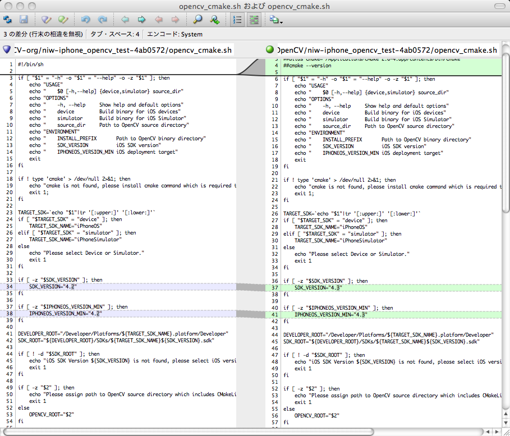Click the horizontal scrollbar thumb at bottom
This screenshot has height=436, width=510.
[189, 432]
